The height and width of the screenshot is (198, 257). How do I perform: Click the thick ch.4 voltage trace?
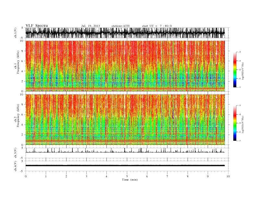tap(125, 166)
